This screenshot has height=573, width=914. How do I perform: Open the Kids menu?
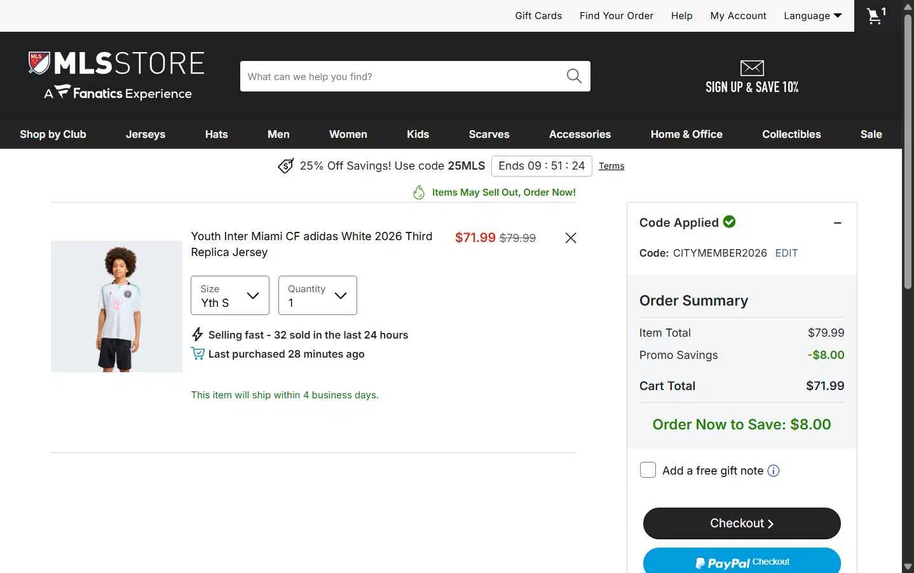[418, 134]
